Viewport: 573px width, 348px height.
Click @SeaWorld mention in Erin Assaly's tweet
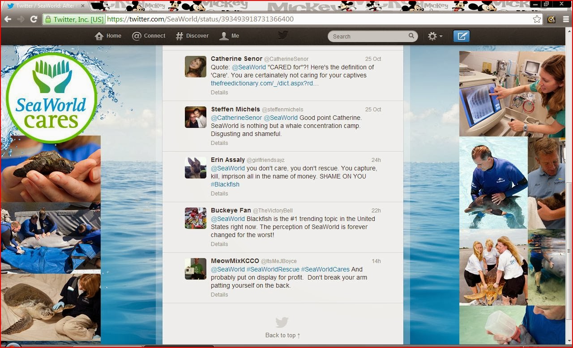coord(228,168)
